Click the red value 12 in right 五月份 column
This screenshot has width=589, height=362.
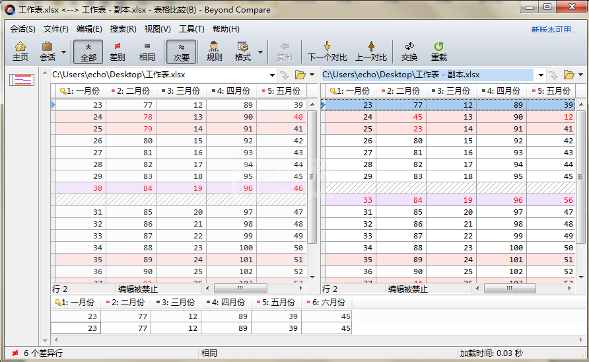pyautogui.click(x=569, y=117)
